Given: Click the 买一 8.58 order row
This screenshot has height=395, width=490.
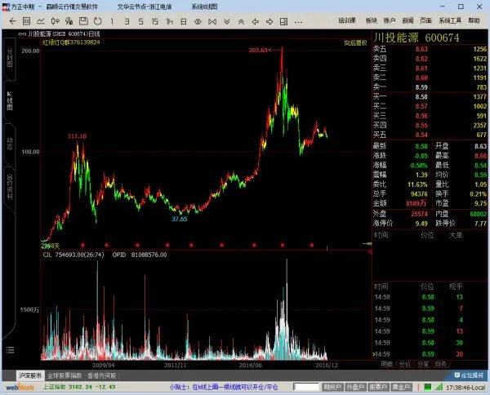Looking at the screenshot, I should coord(430,97).
